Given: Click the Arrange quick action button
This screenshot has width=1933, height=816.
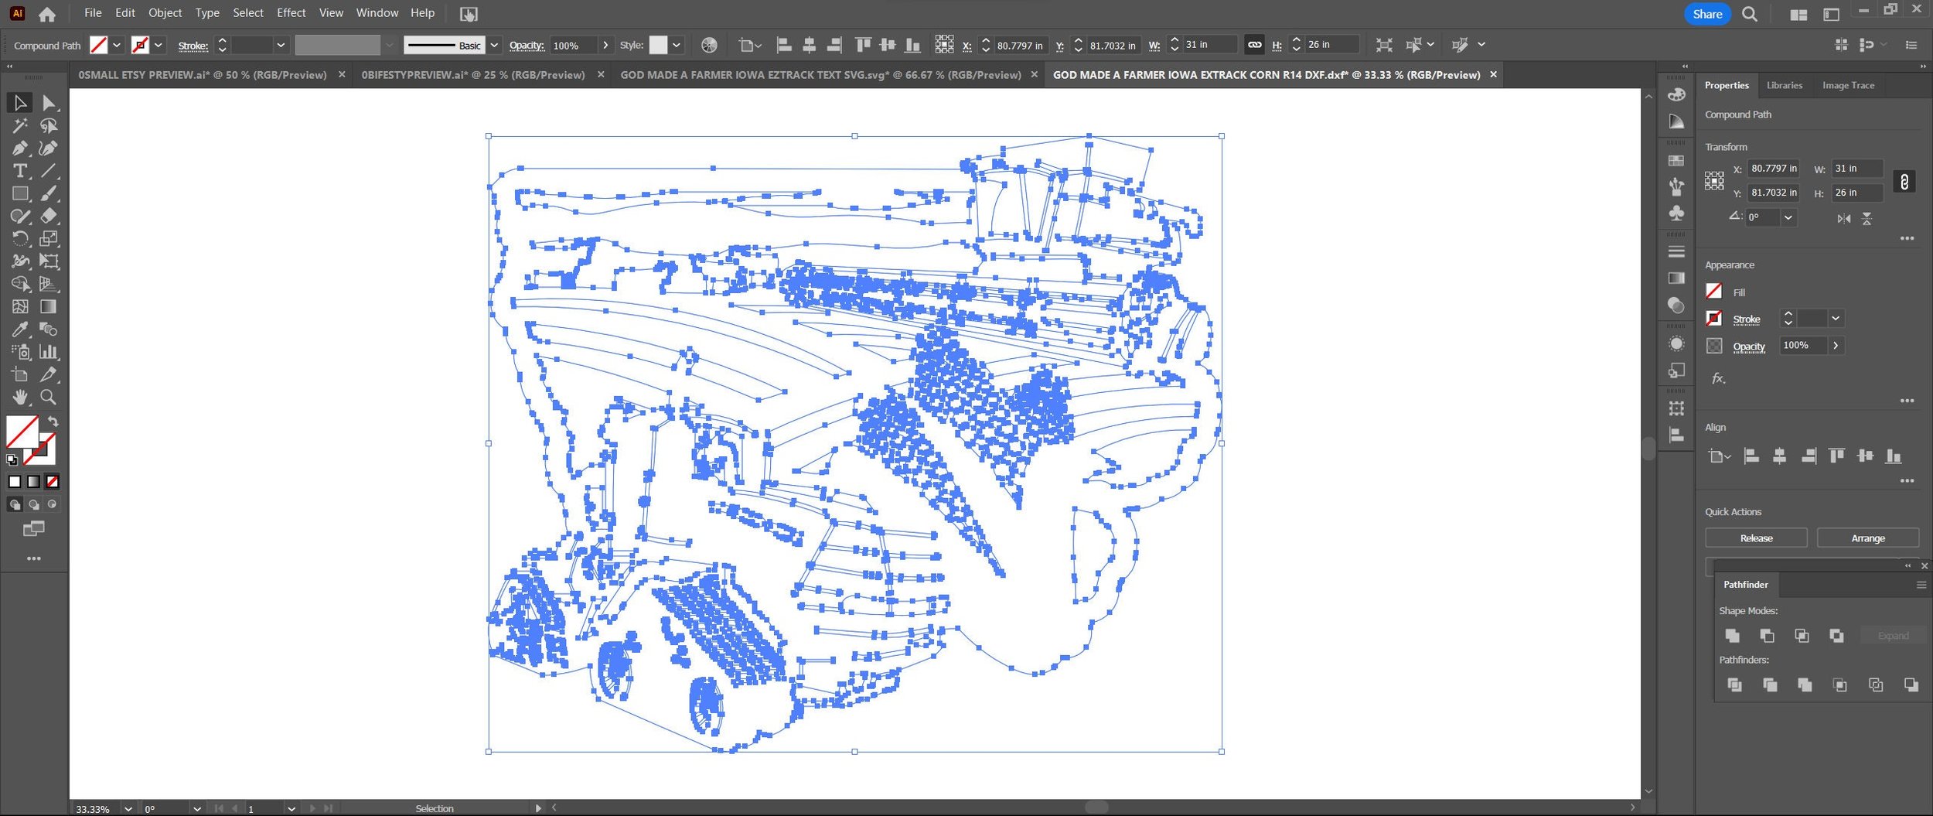Looking at the screenshot, I should pos(1867,538).
